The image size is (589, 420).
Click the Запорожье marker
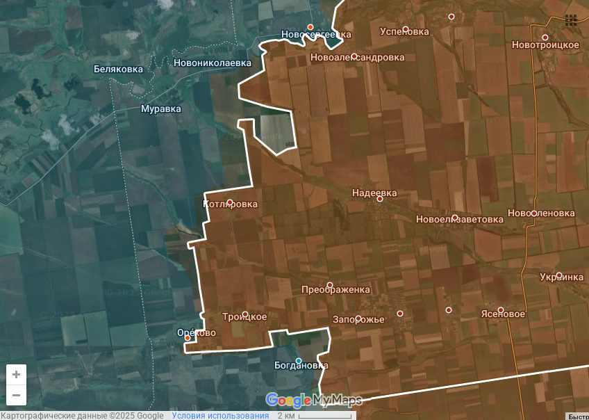[358, 319]
